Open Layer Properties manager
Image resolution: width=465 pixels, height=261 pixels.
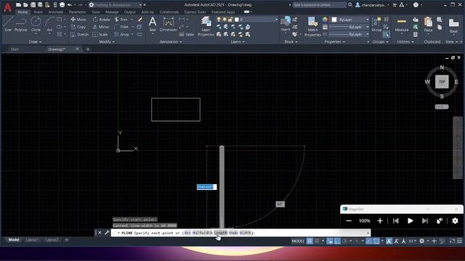pyautogui.click(x=206, y=26)
